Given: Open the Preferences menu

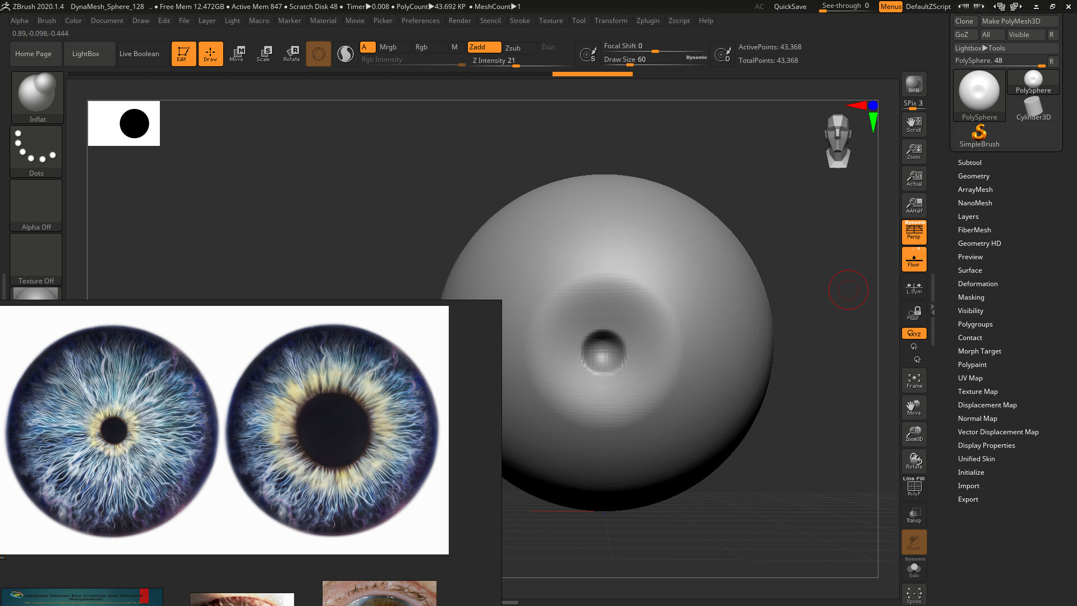Looking at the screenshot, I should (x=421, y=20).
